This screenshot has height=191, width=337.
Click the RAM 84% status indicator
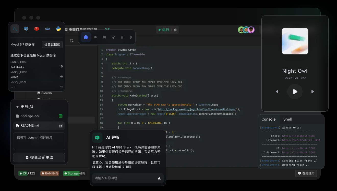coord(50,173)
